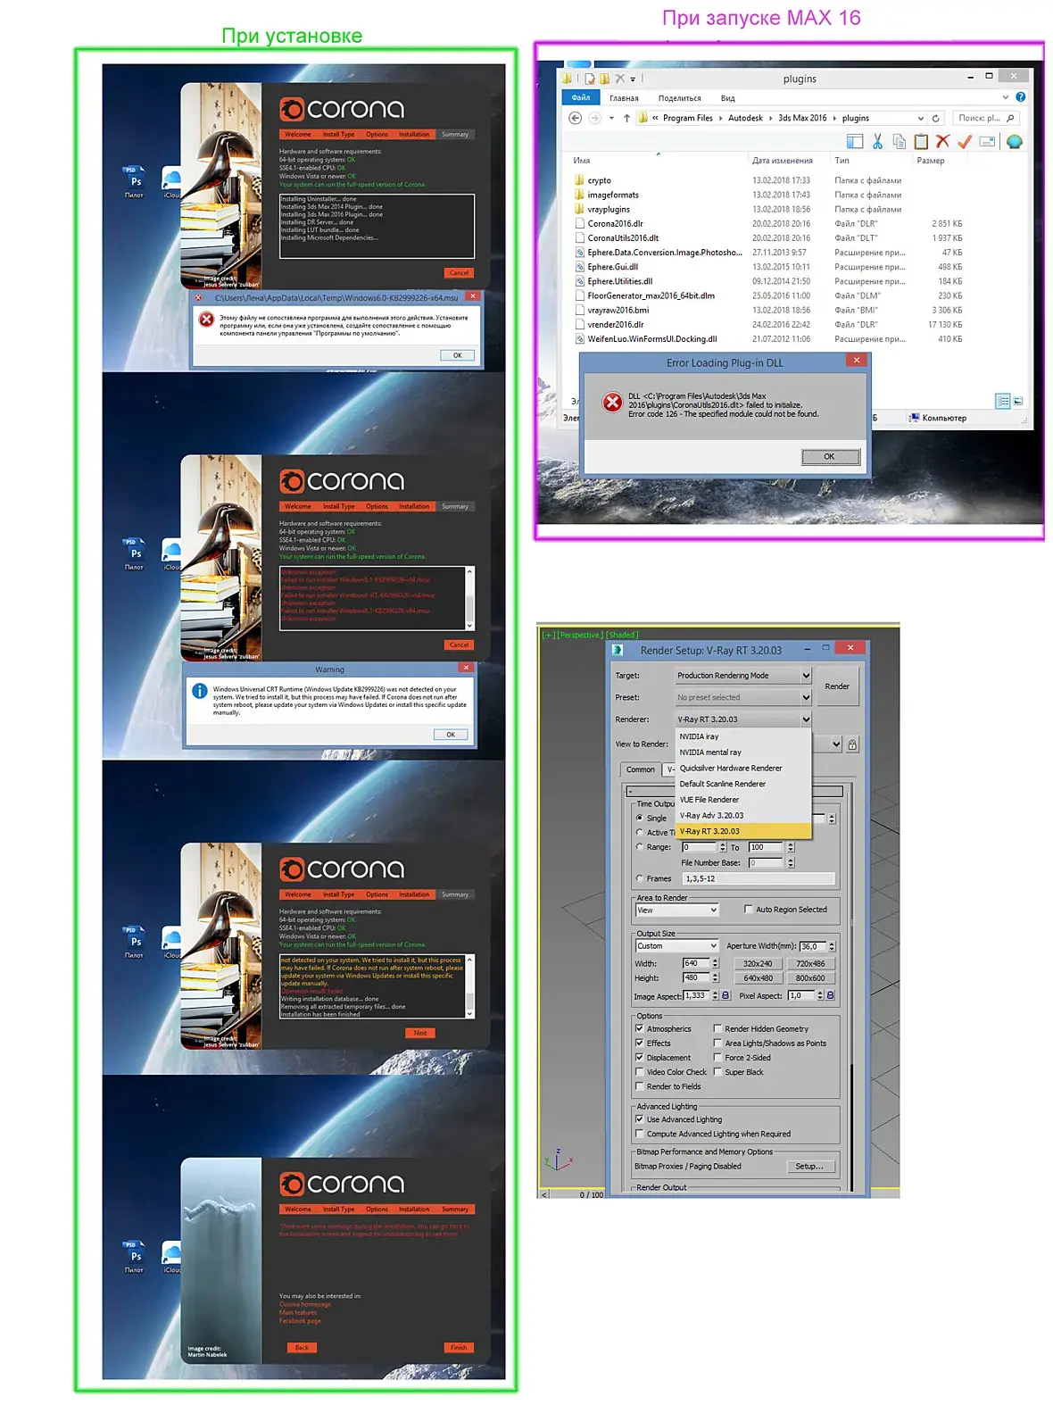The width and height of the screenshot is (1053, 1405).
Task: Lock the Pixel Aspect ratio
Action: (x=830, y=995)
